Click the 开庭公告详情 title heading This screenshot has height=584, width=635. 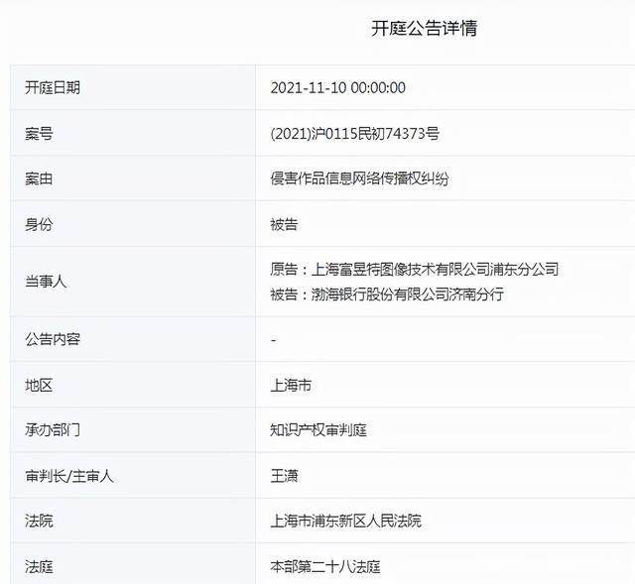(x=424, y=29)
